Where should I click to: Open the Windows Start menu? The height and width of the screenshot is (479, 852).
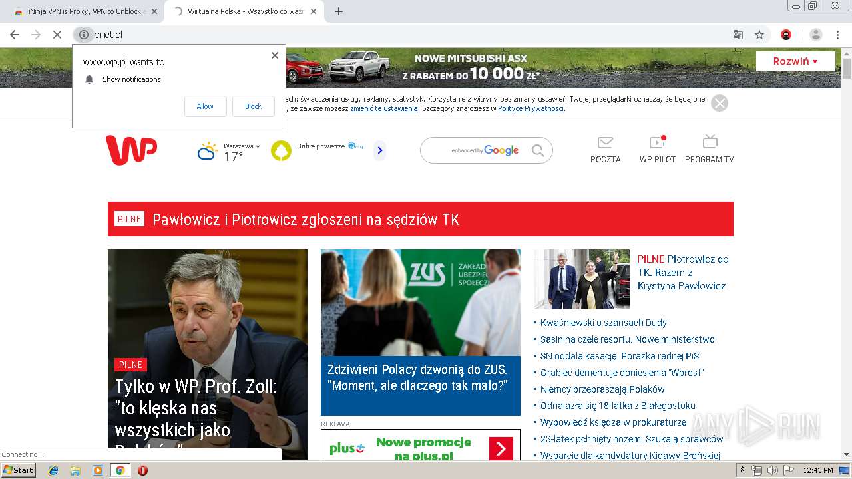[19, 470]
